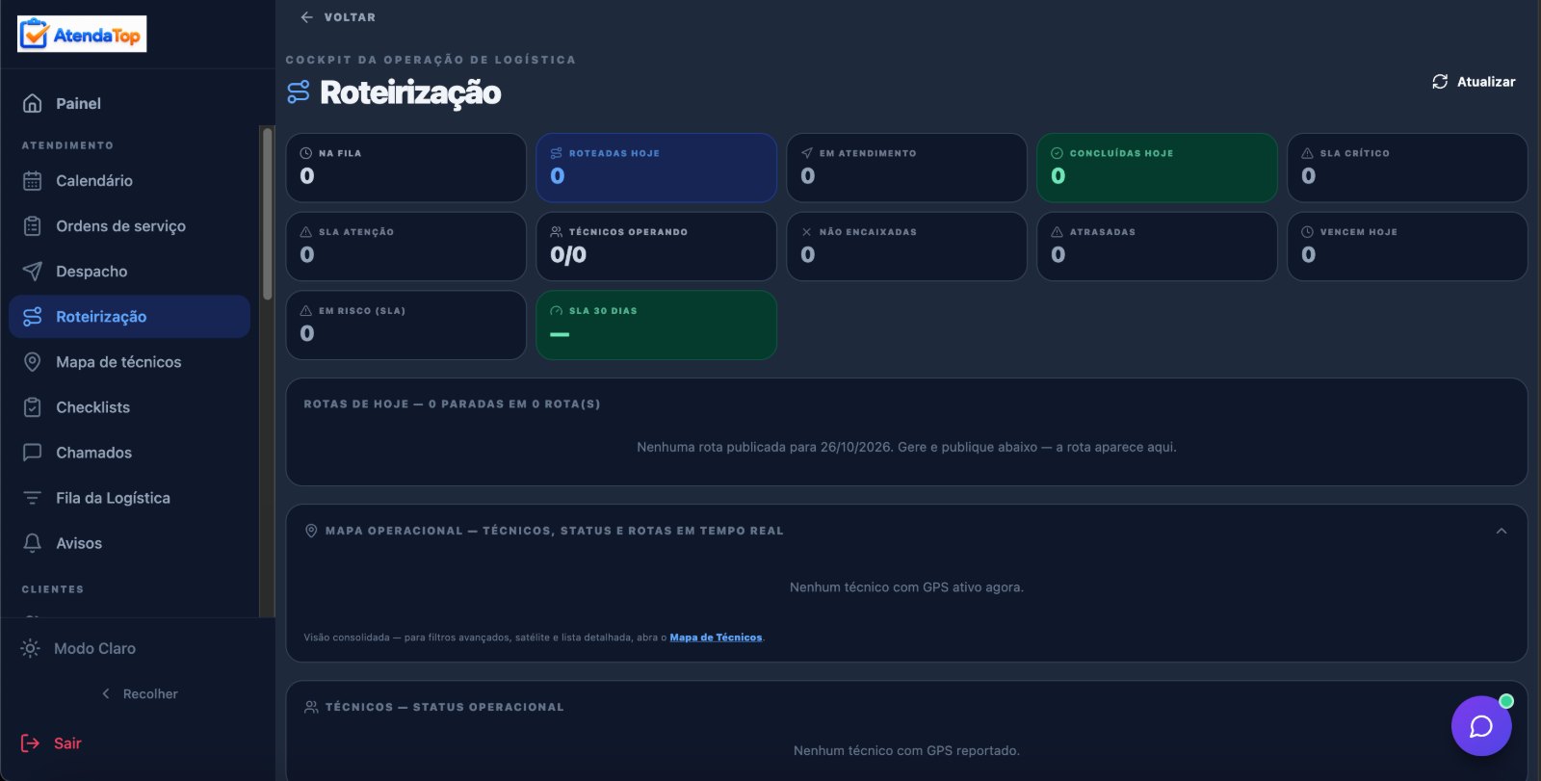Click the back arrow next to Voltar
The image size is (1541, 781).
pyautogui.click(x=306, y=17)
